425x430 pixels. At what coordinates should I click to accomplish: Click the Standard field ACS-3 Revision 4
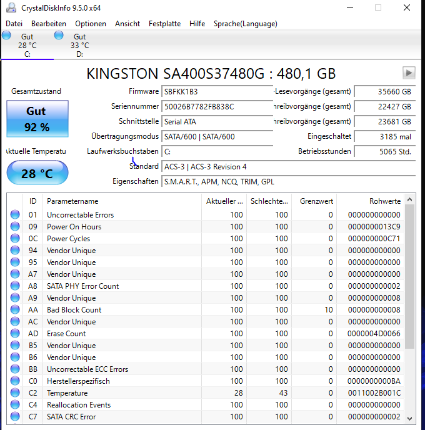point(289,167)
